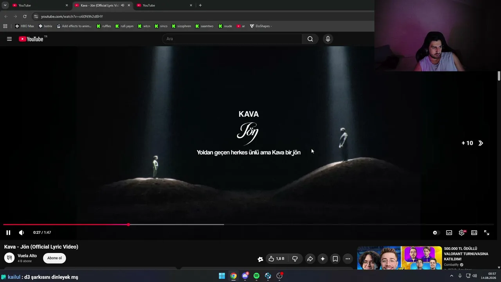
Task: Open the HBO Max bookmark
Action: 25,26
